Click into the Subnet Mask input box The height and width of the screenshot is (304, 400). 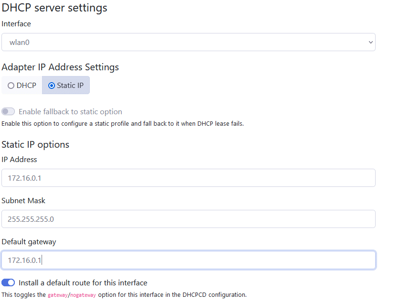[188, 219]
